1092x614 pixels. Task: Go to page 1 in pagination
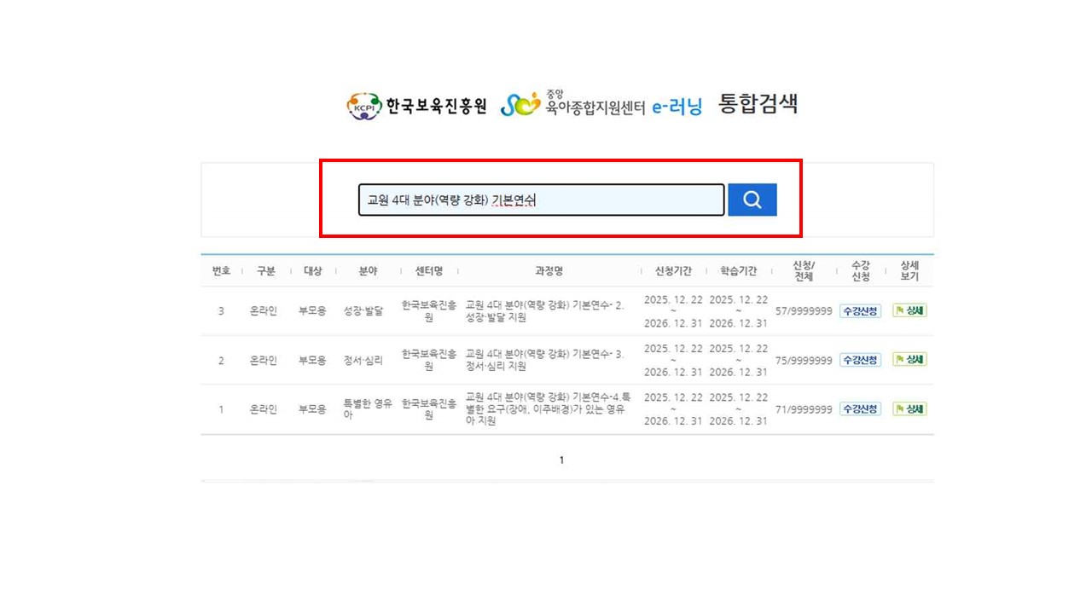point(561,460)
